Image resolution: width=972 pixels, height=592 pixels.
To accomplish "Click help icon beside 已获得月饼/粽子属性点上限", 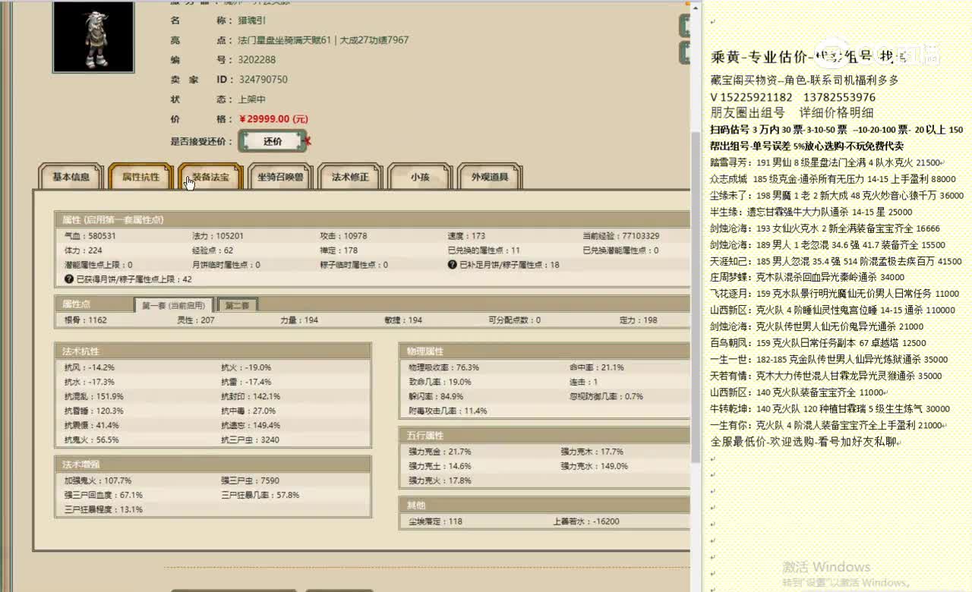I will coord(69,279).
